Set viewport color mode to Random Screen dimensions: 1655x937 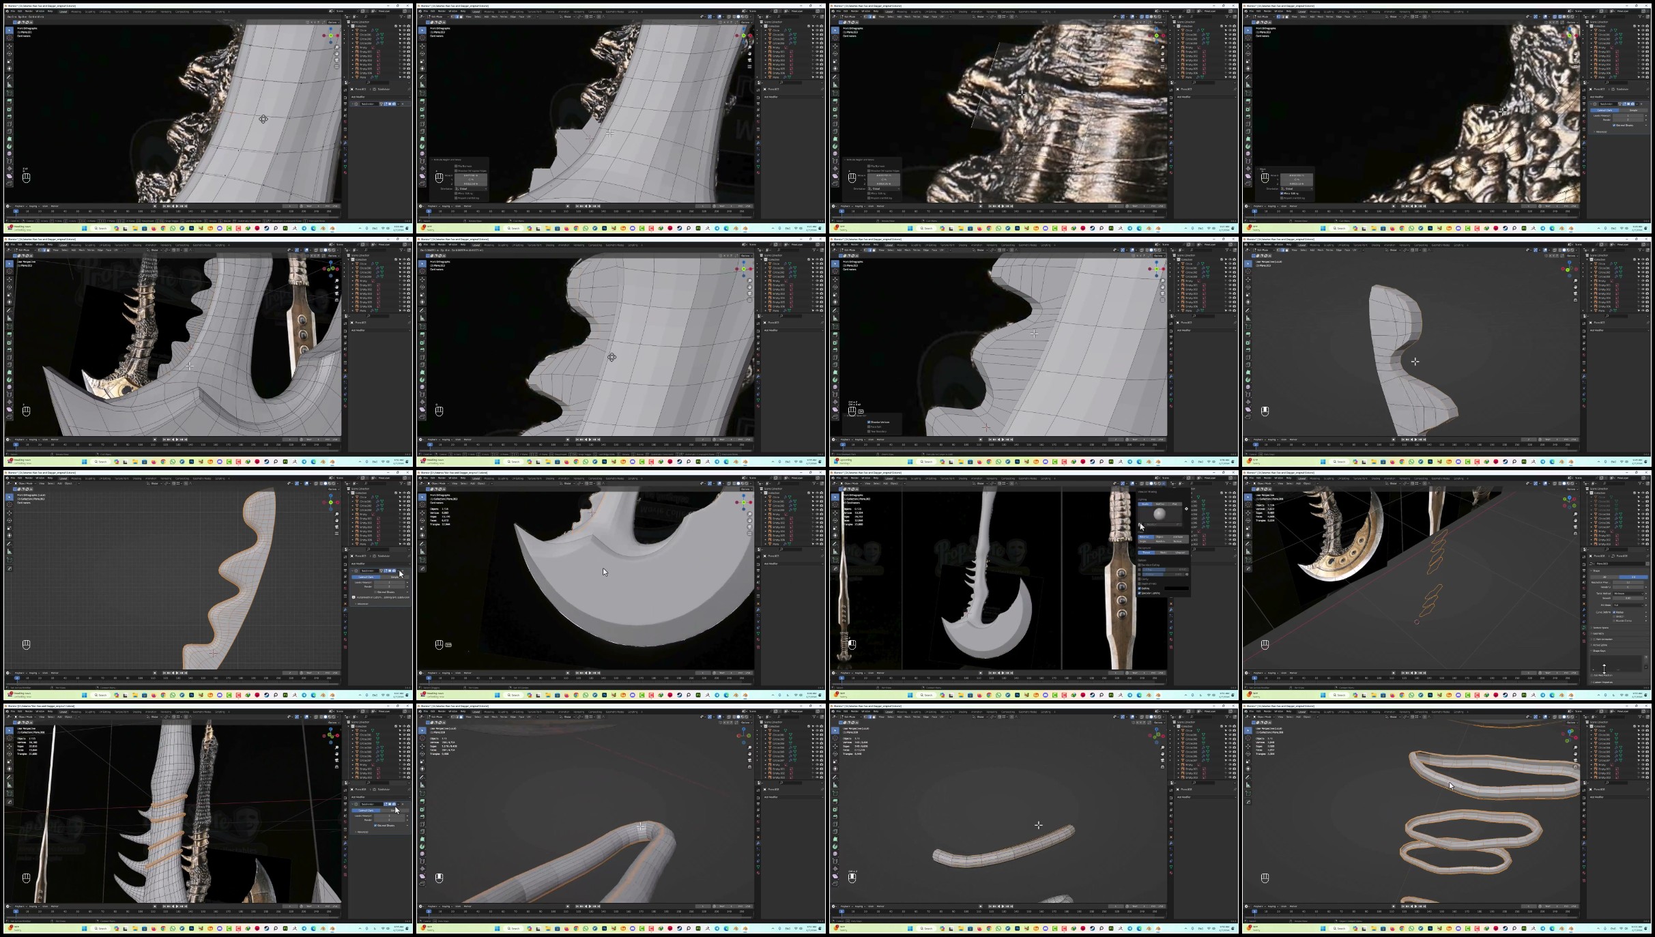pos(1160,541)
